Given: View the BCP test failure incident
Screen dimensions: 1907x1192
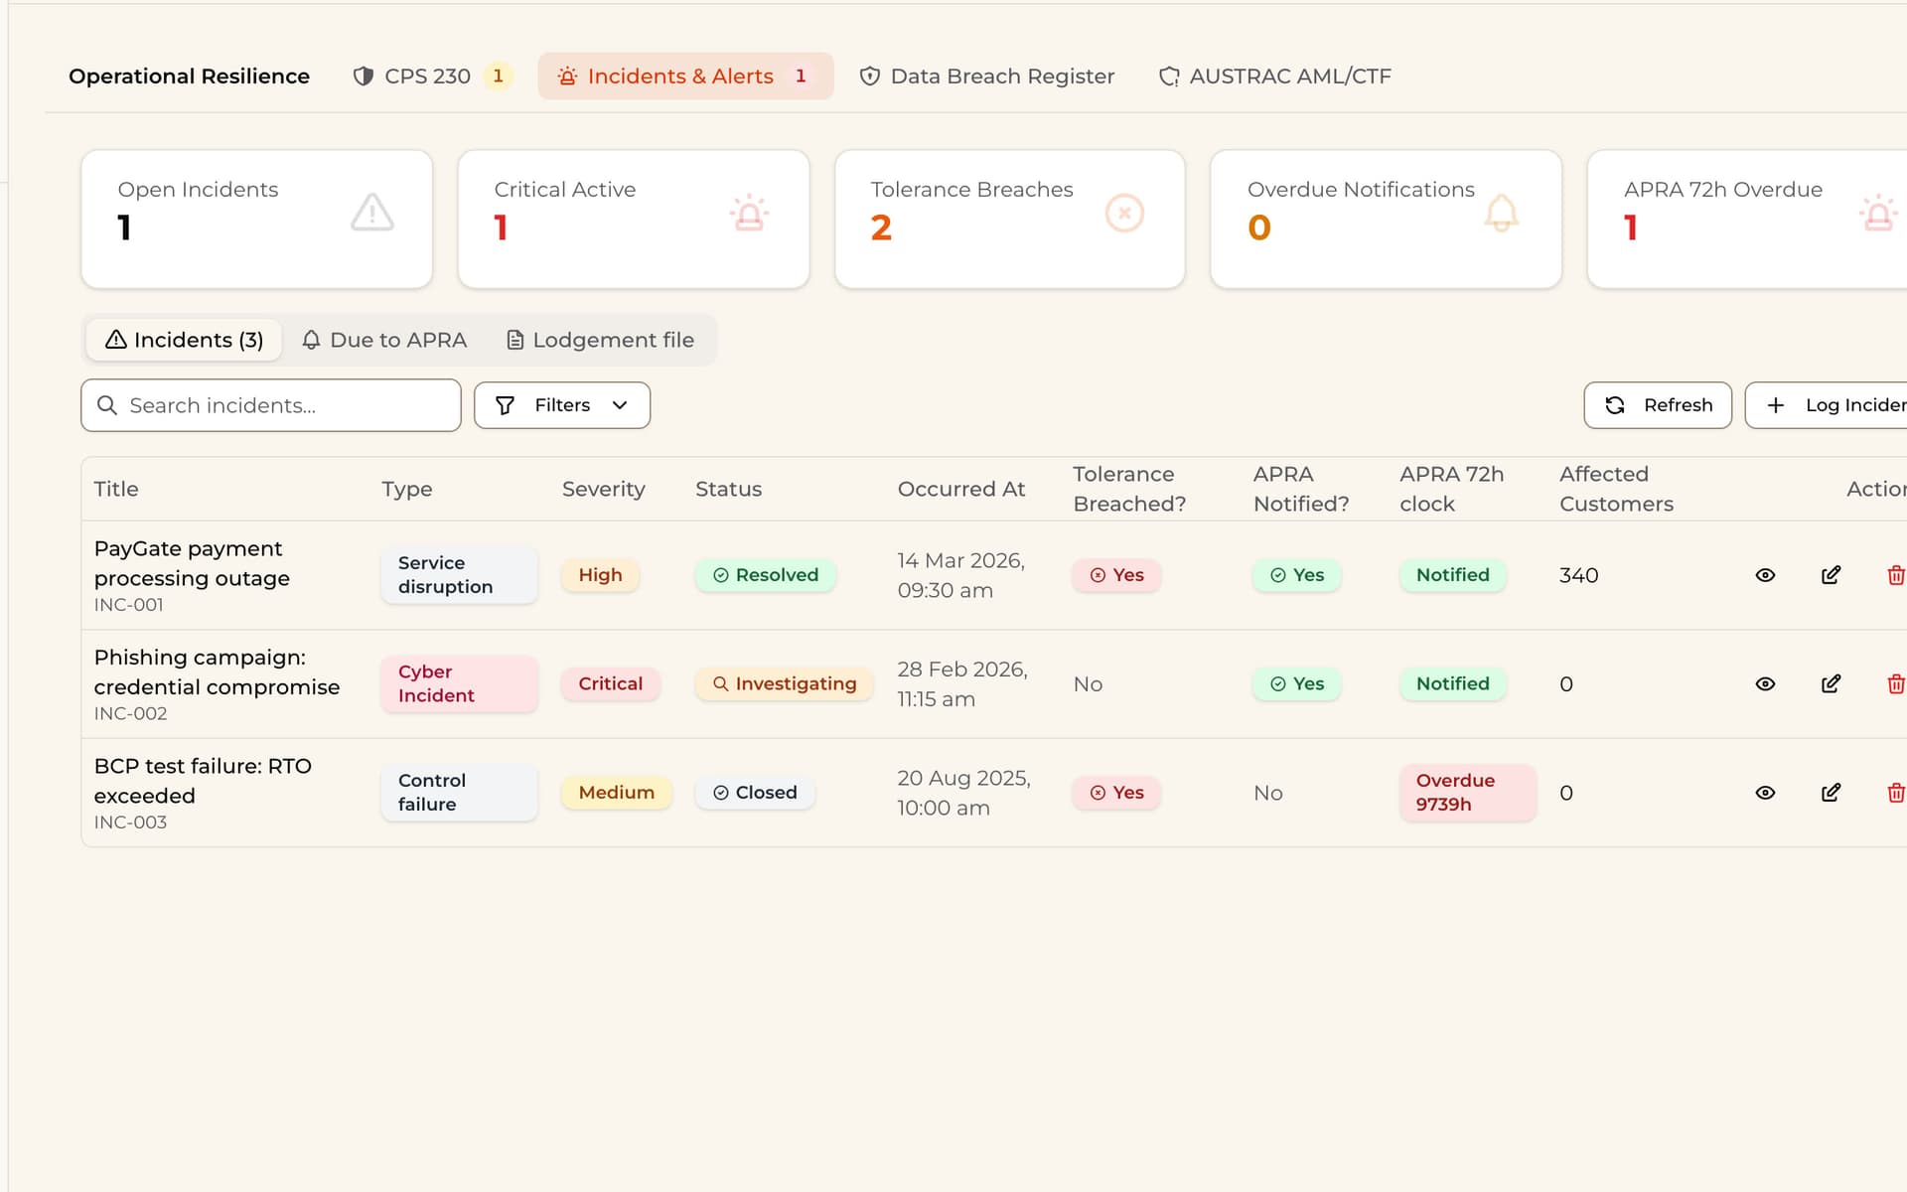Looking at the screenshot, I should [1765, 793].
